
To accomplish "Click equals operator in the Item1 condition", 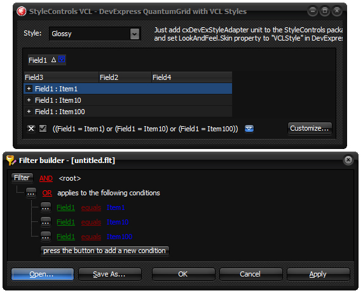I will [91, 207].
